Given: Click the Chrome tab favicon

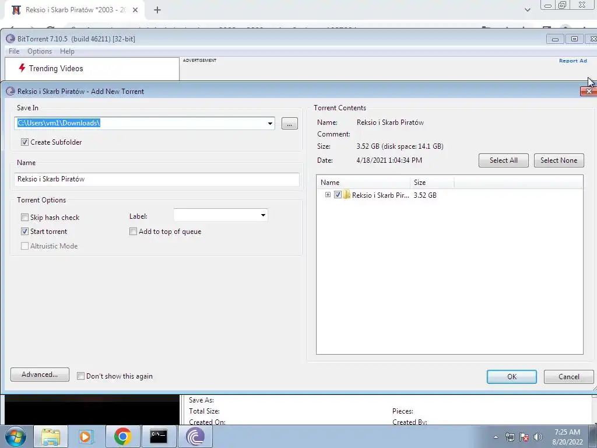Looking at the screenshot, I should (16, 10).
